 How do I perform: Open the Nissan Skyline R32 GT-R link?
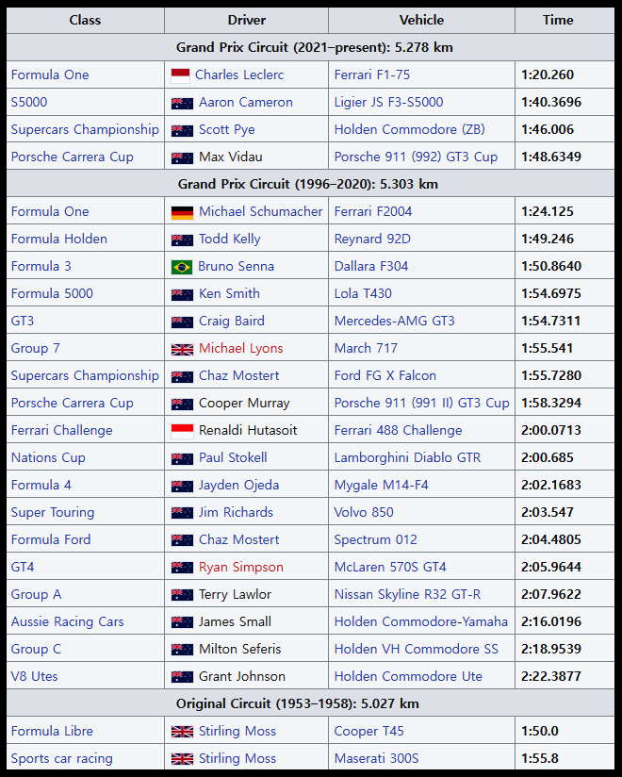[x=407, y=594]
